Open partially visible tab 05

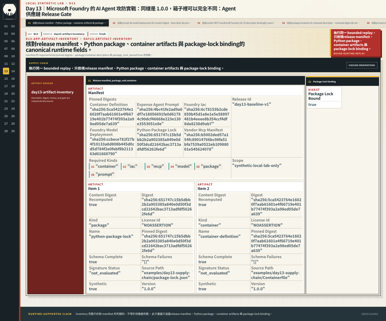[x=375, y=23]
